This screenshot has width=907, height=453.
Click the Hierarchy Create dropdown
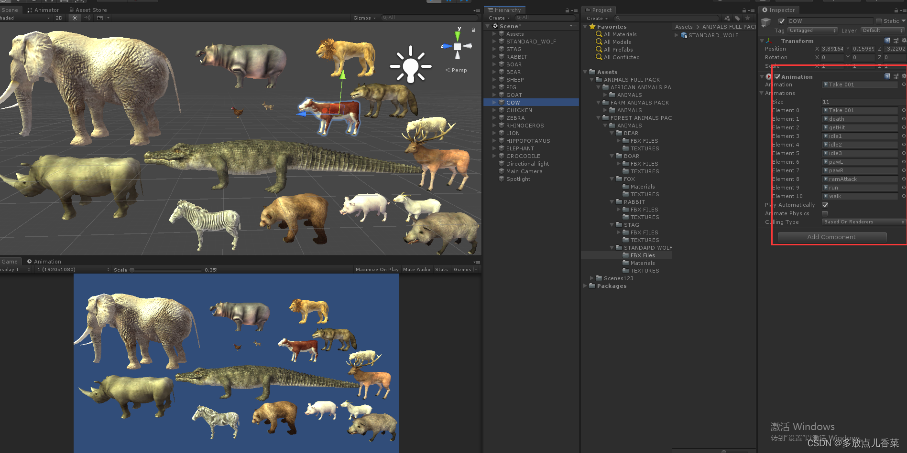coord(499,18)
